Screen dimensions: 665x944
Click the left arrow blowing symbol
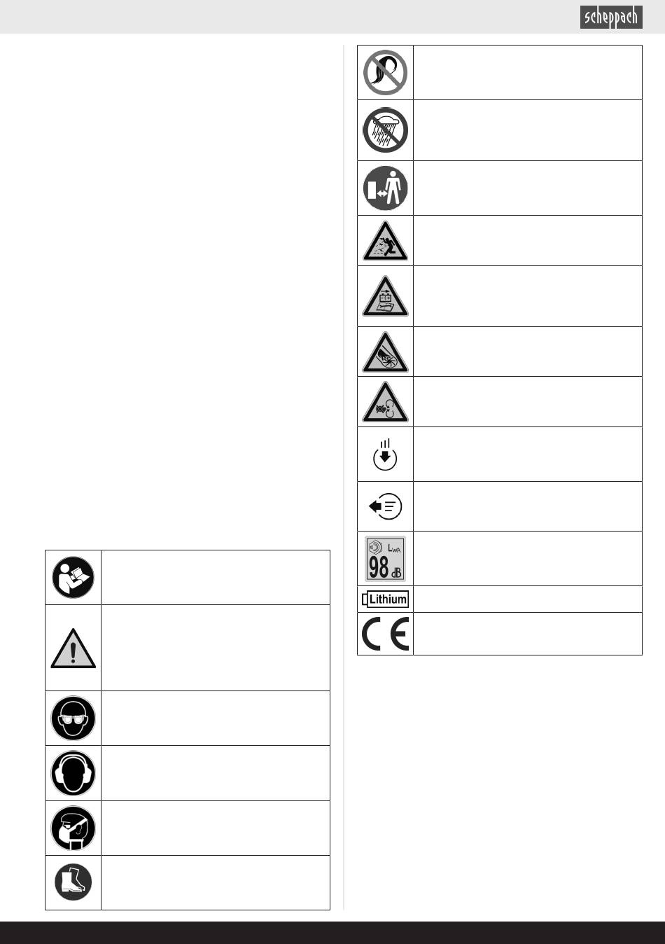click(x=386, y=506)
